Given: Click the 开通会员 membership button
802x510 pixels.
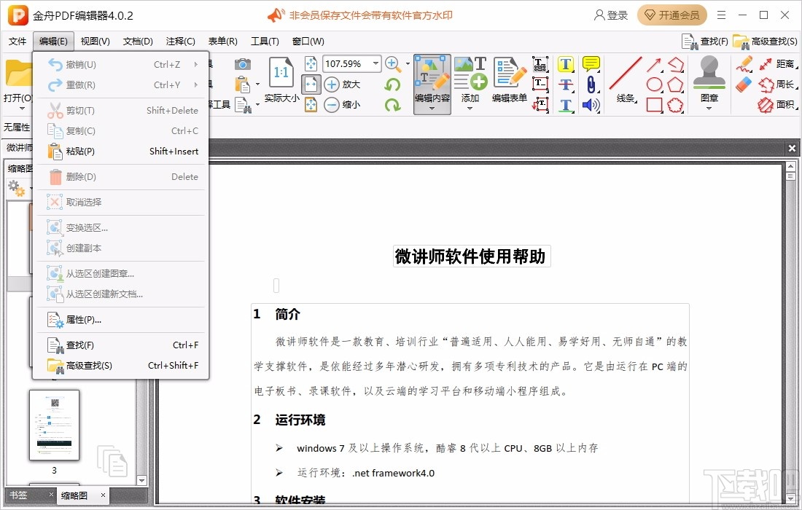Looking at the screenshot, I should click(x=671, y=15).
